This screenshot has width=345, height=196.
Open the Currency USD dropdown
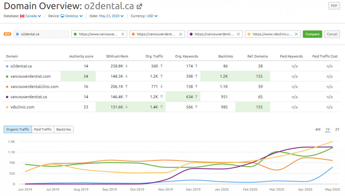pos(152,16)
